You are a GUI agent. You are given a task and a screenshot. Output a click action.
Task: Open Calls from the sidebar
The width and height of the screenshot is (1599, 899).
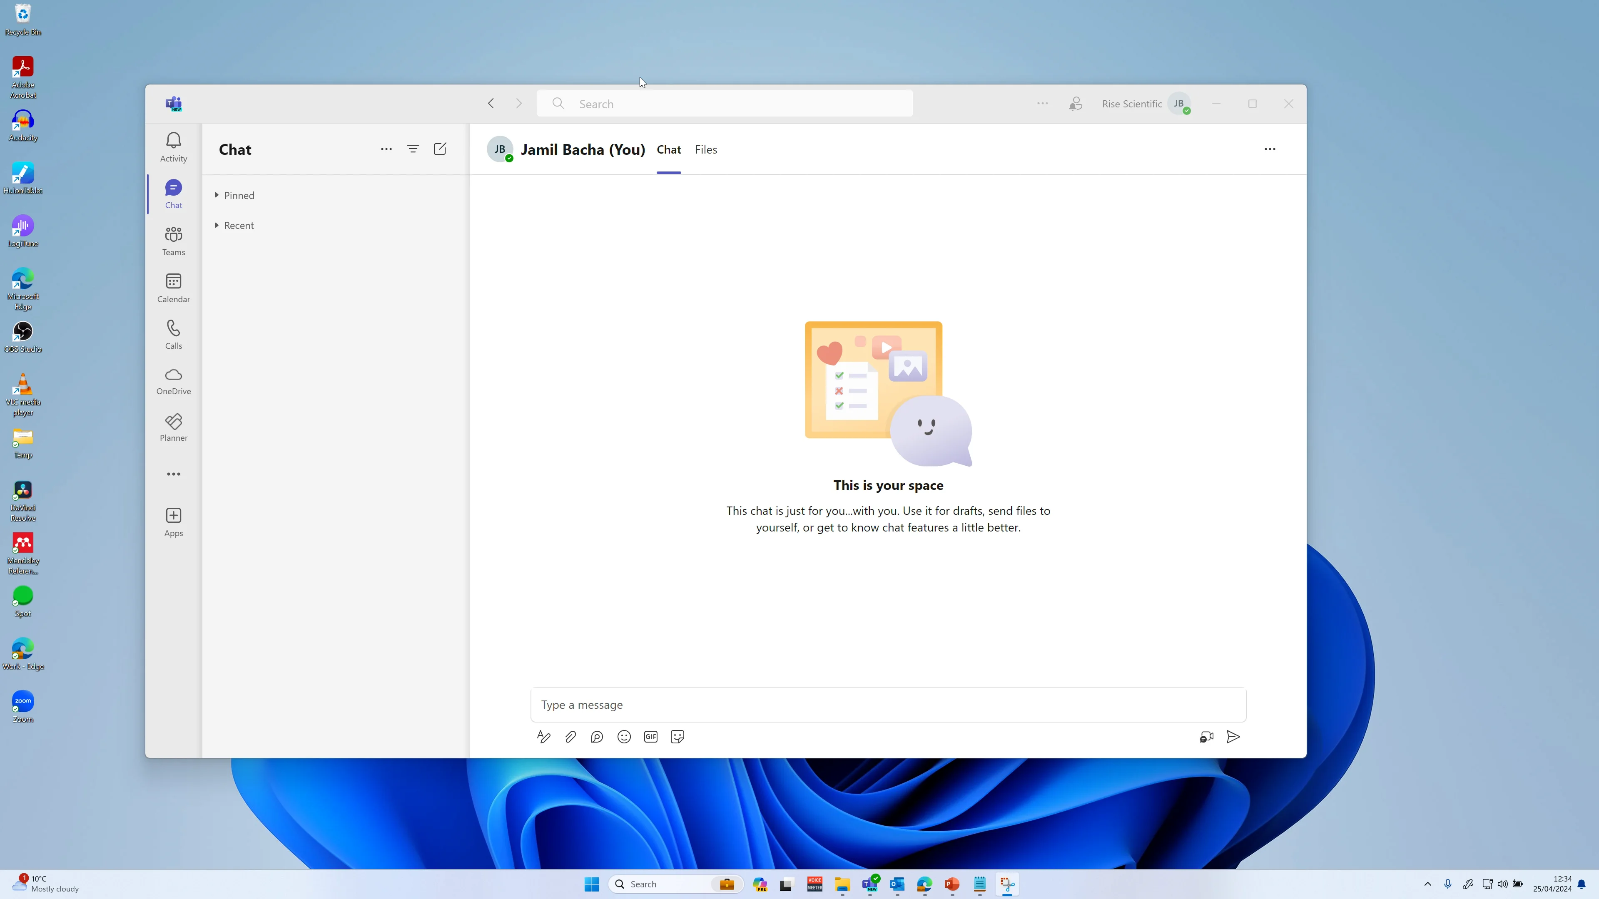point(173,334)
